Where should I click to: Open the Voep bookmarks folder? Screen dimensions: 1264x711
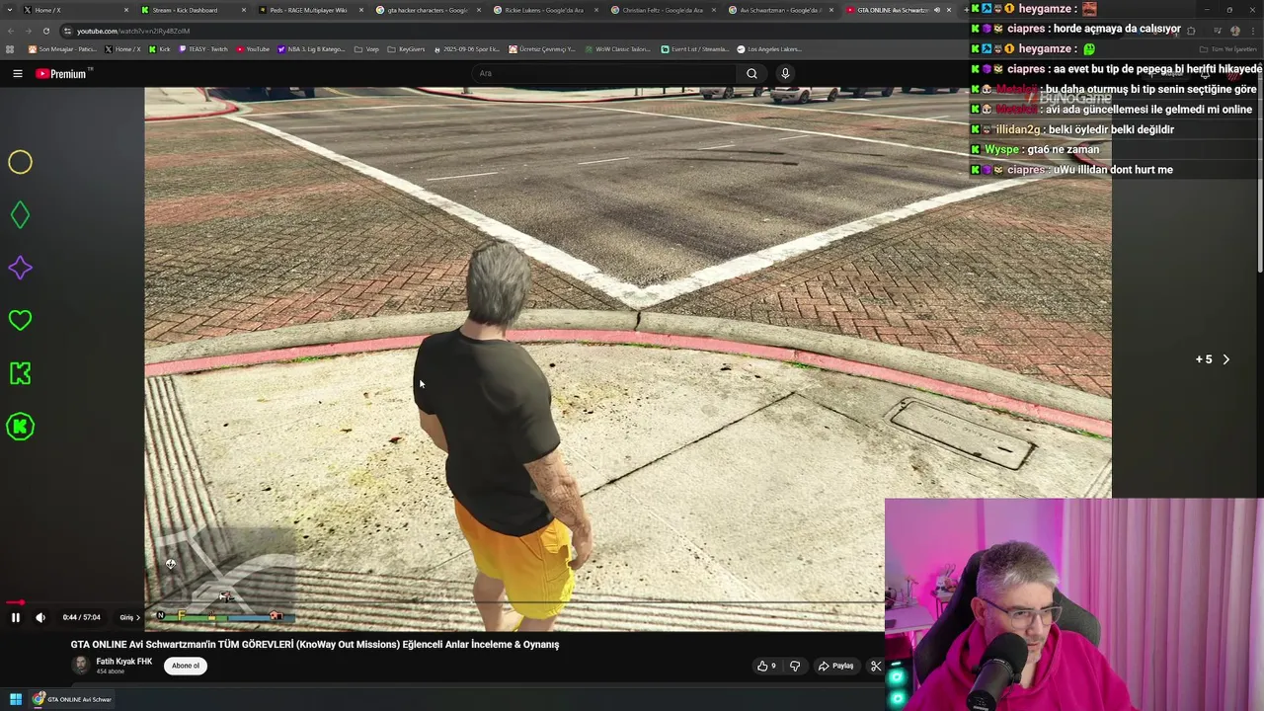pyautogui.click(x=366, y=48)
